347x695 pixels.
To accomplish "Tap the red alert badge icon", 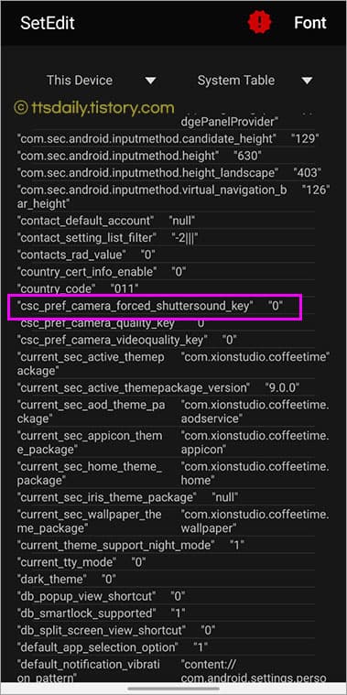I will click(x=260, y=23).
